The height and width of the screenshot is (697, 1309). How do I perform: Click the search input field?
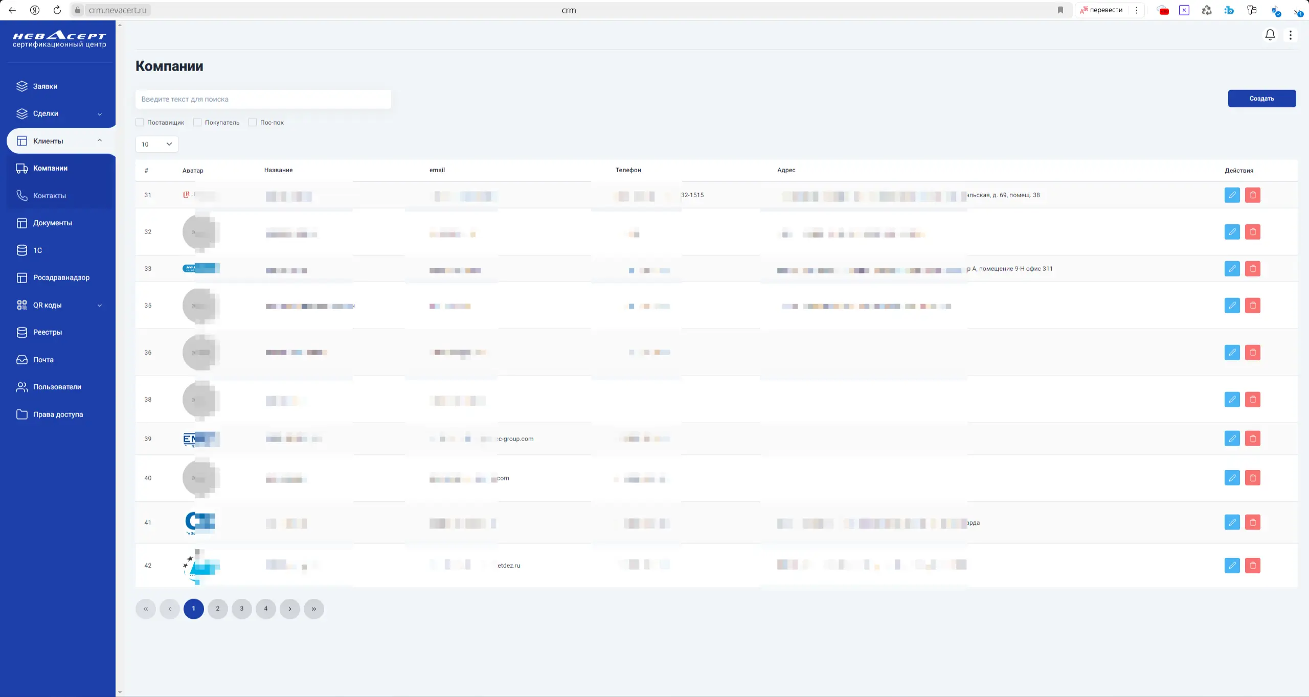click(x=263, y=99)
